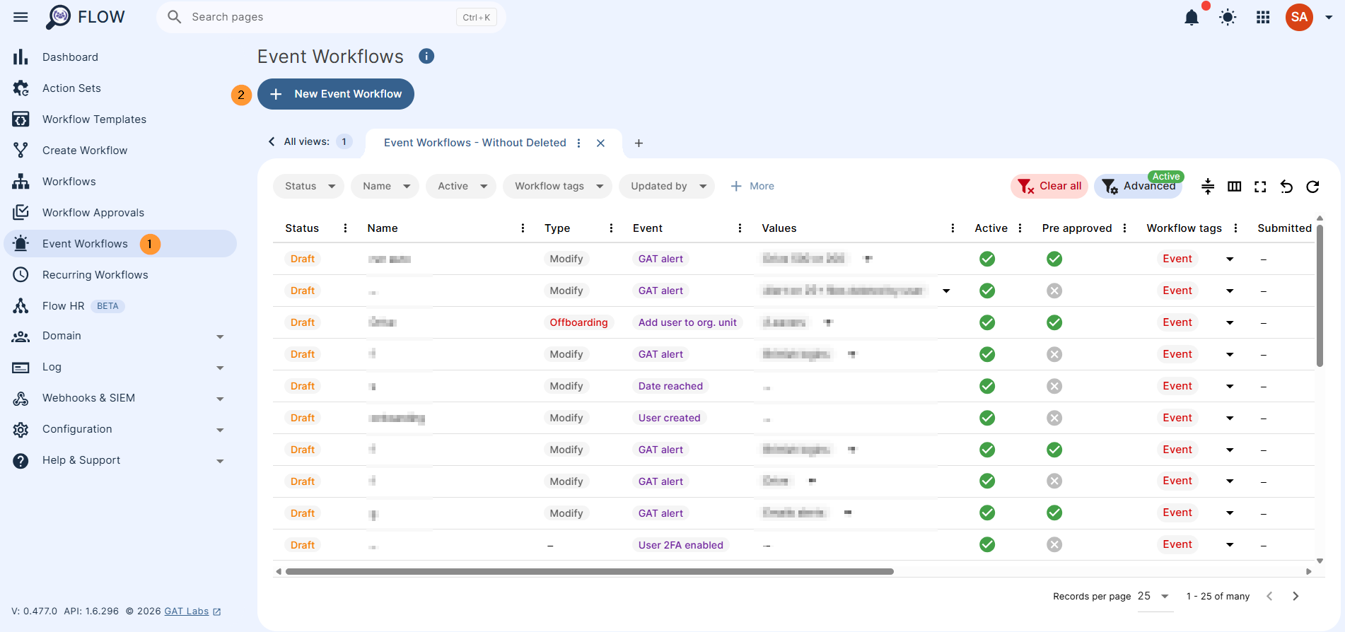Screen dimensions: 1345x632
Task: Open Workflow Approvals in sidebar
Action: point(118,213)
